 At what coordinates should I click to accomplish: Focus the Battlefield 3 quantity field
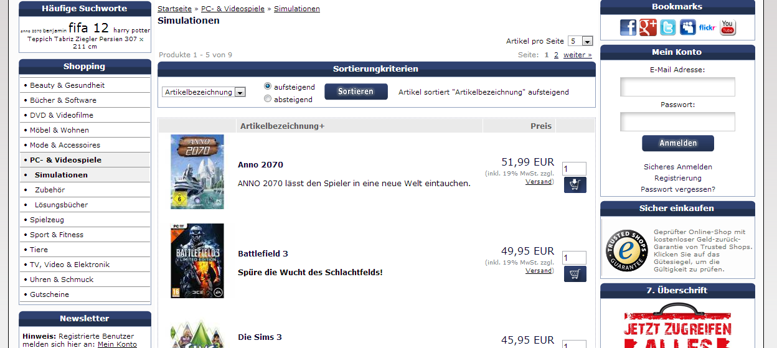(x=574, y=258)
